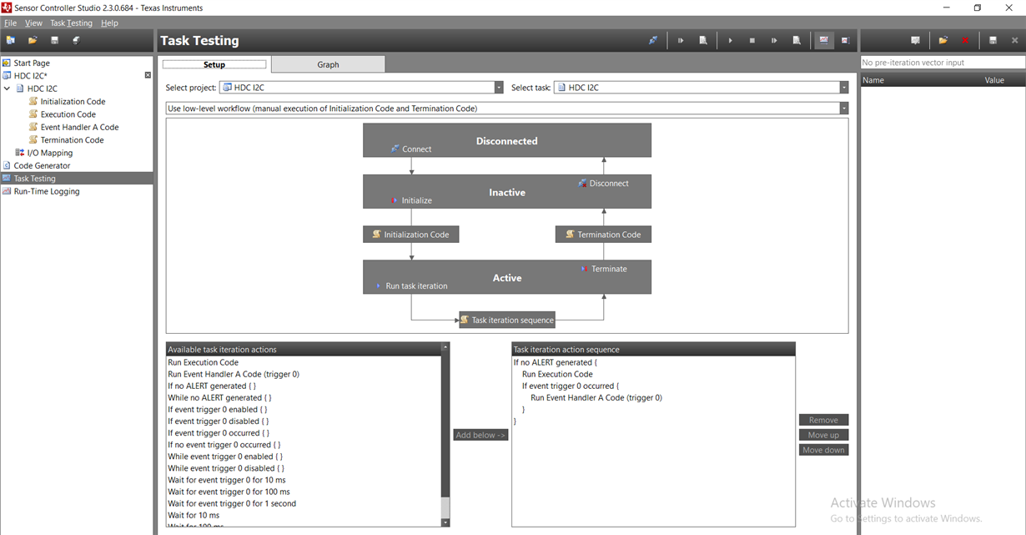Select Execution Code in the project tree
The image size is (1026, 535).
point(68,114)
